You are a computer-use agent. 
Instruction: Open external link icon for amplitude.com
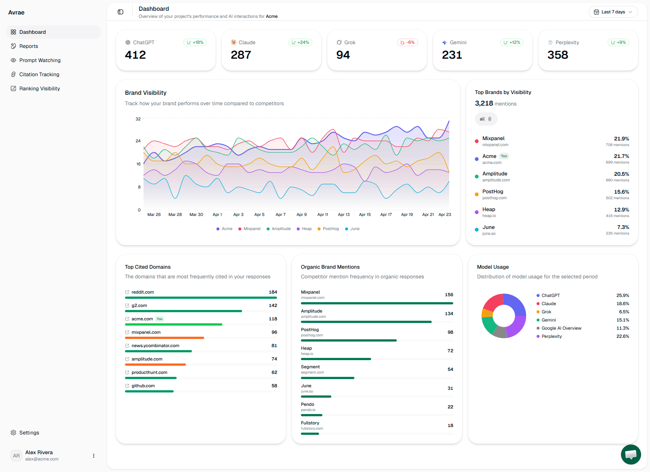pyautogui.click(x=127, y=359)
